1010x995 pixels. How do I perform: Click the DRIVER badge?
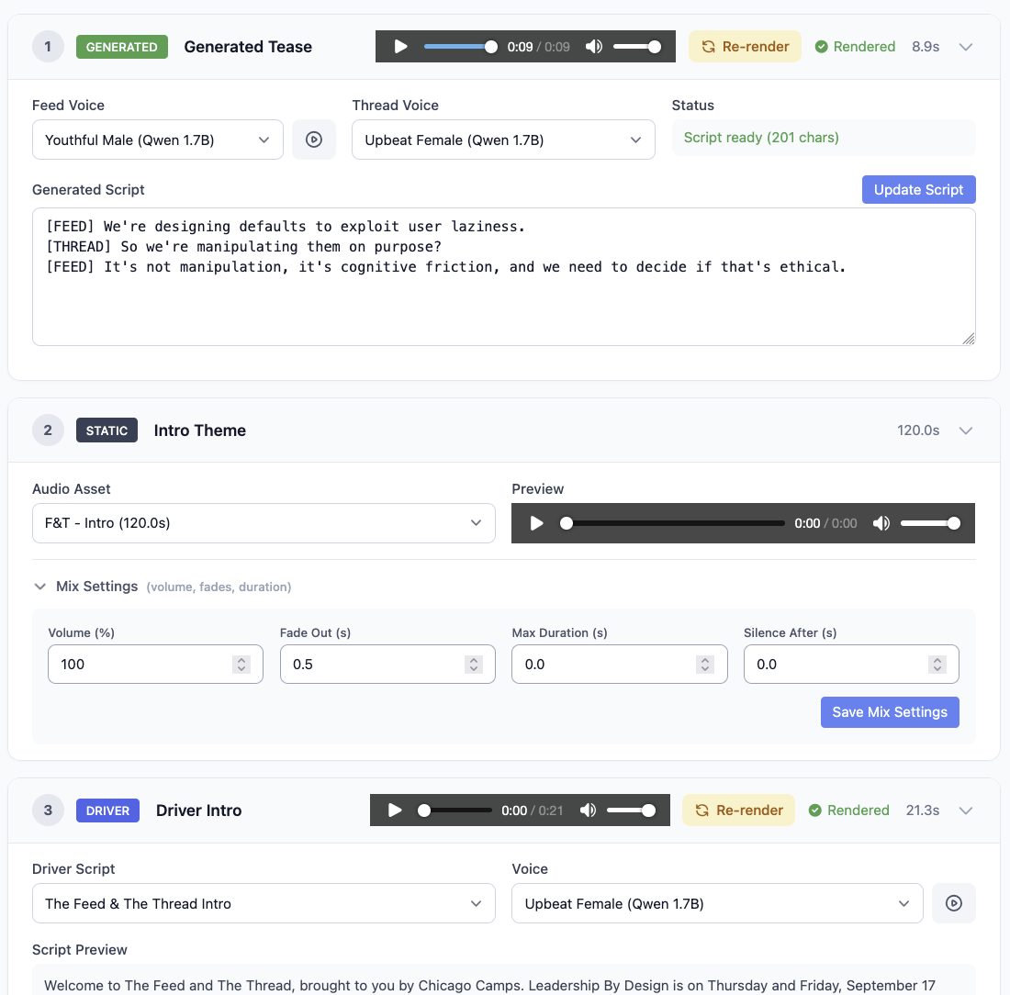tap(107, 811)
